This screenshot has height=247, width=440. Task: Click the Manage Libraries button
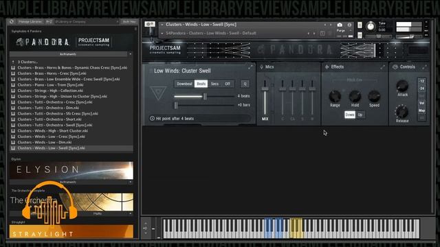coord(30,21)
